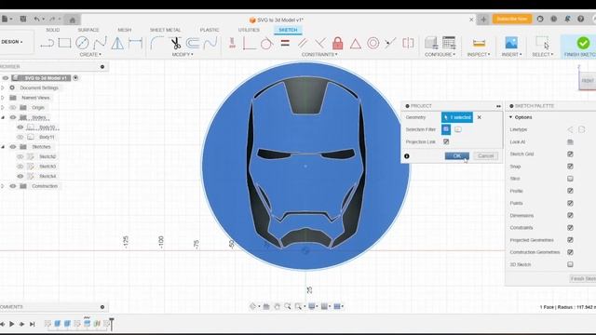Click the Measure tool in Inspect
Image resolution: width=596 pixels, height=335 pixels.
click(479, 43)
